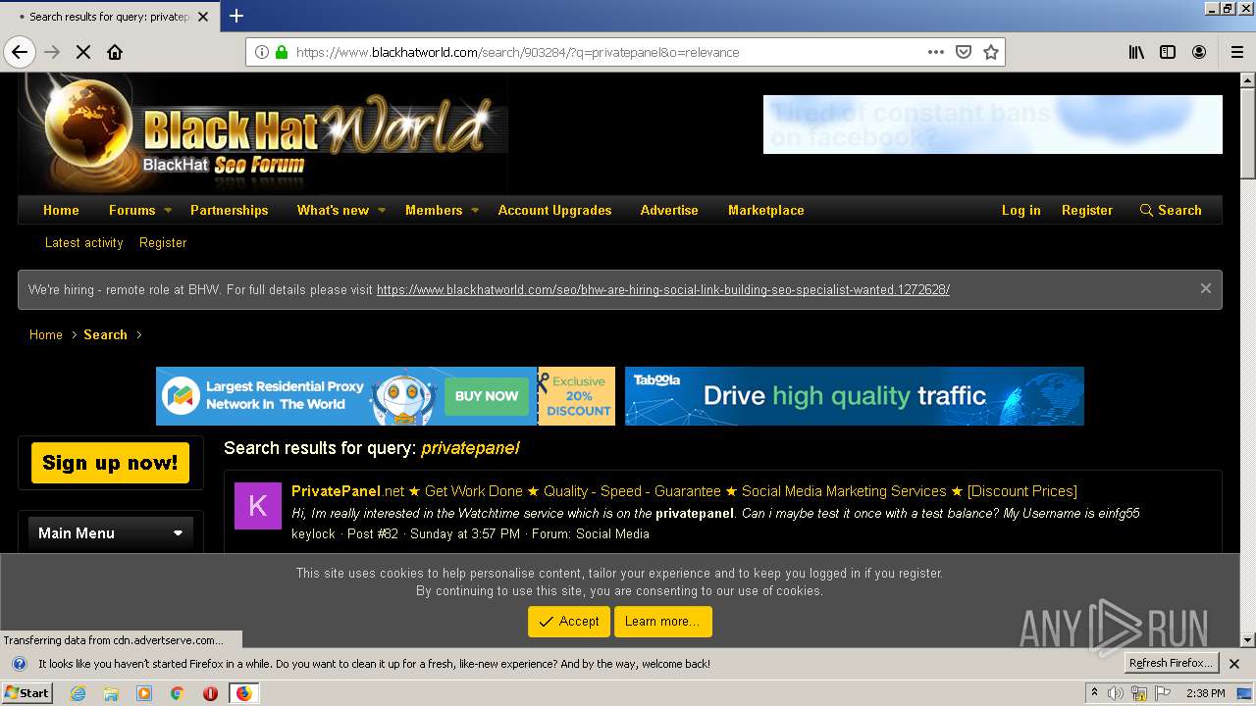The height and width of the screenshot is (706, 1256).
Task: Open the Windows Start menu
Action: tap(26, 693)
